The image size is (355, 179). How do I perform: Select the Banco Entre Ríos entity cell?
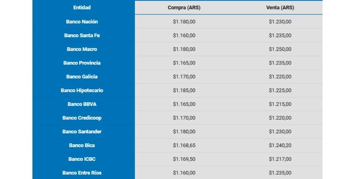[82, 173]
